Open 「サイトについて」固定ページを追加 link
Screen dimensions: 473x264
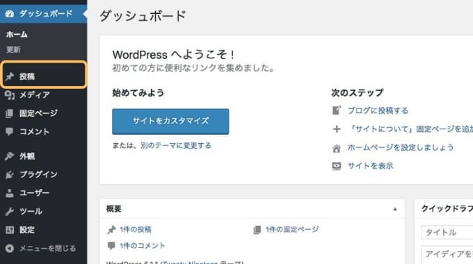[x=410, y=129]
